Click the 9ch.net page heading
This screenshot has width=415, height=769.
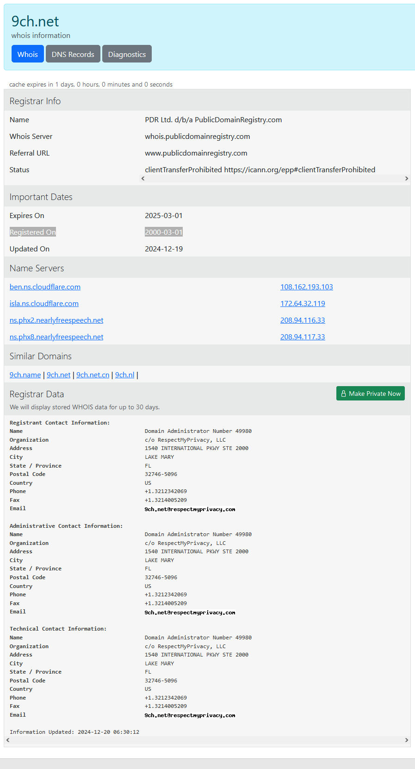click(35, 21)
